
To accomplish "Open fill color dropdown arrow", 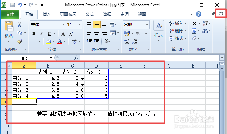I will tap(54, 42).
